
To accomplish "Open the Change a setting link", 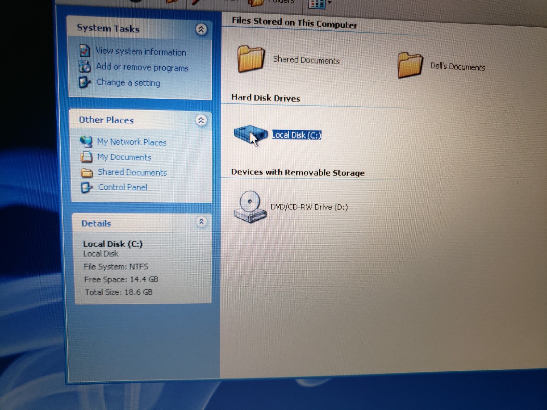I will click(x=128, y=82).
